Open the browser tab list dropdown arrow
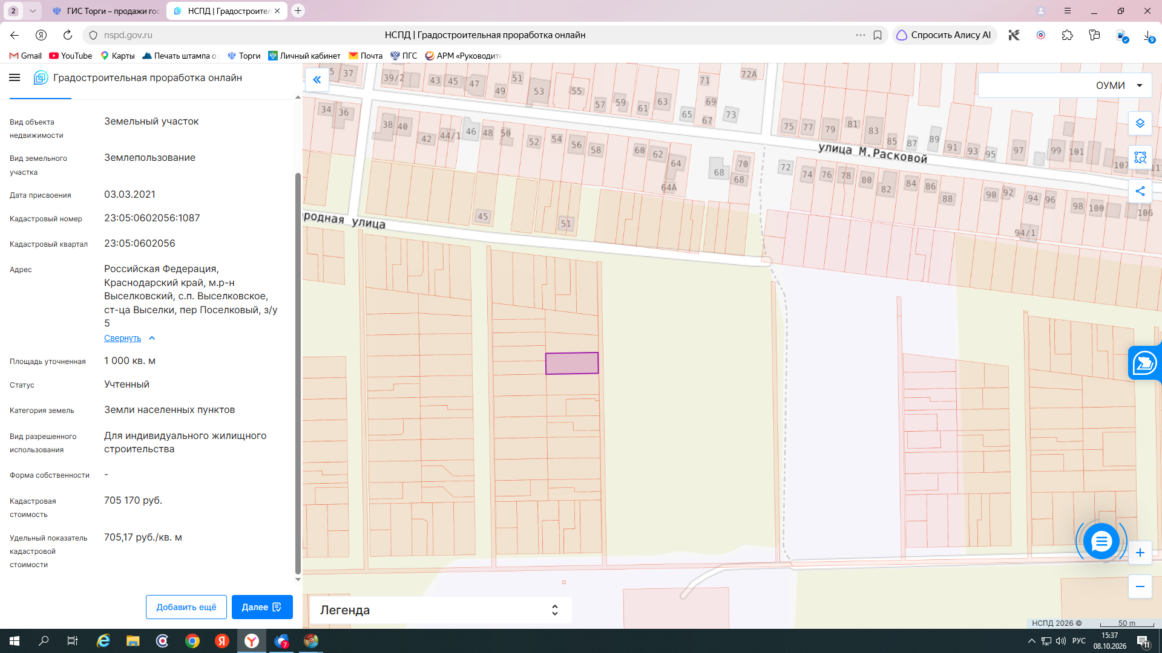1162x653 pixels. point(33,11)
